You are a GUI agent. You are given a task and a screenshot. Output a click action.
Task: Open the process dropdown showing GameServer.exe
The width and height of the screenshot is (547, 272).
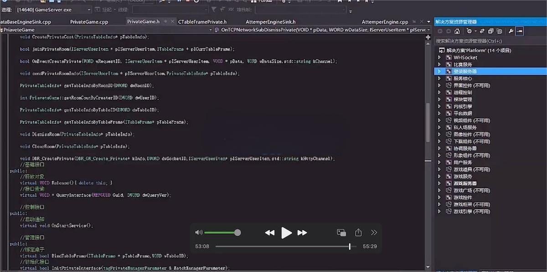click(88, 10)
